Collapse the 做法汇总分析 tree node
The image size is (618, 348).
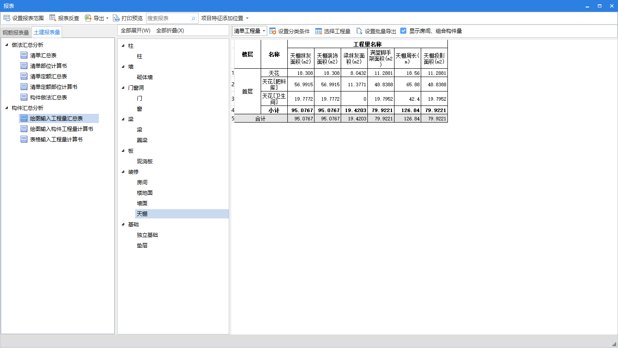pyautogui.click(x=7, y=45)
